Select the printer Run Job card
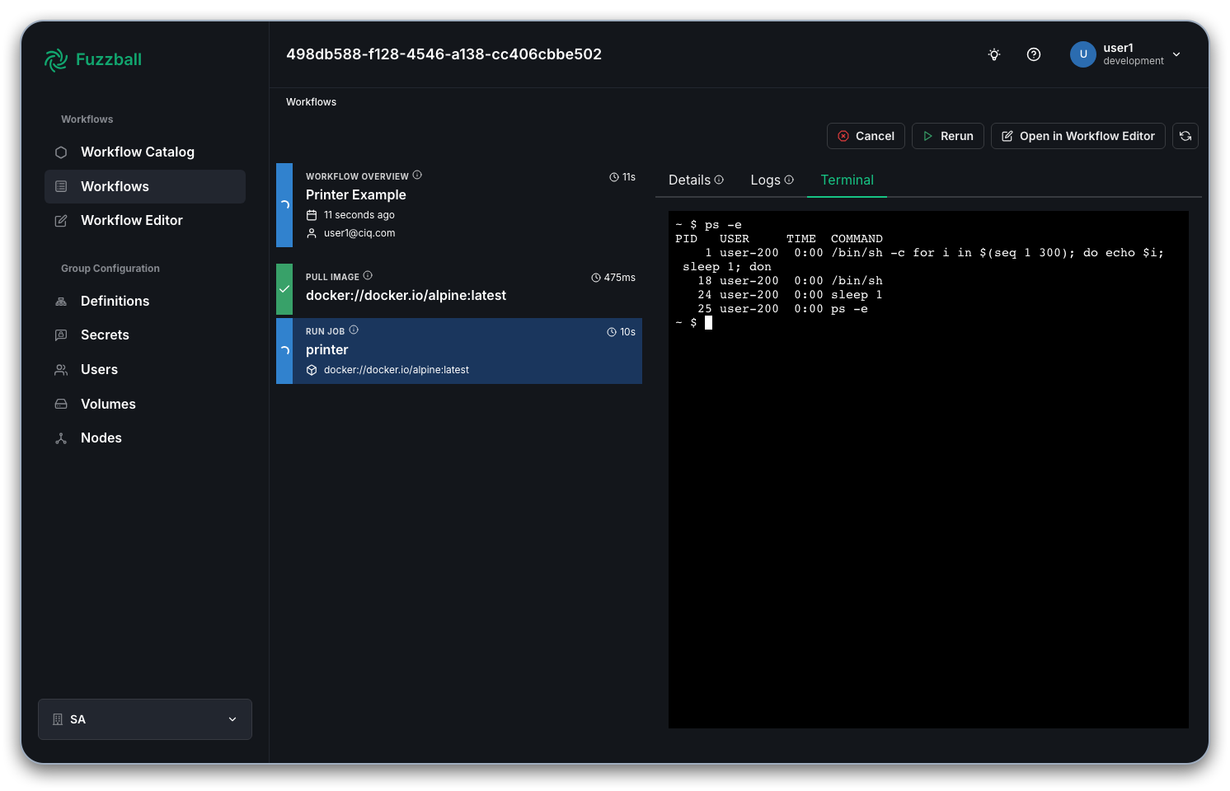The image size is (1230, 791). [459, 351]
